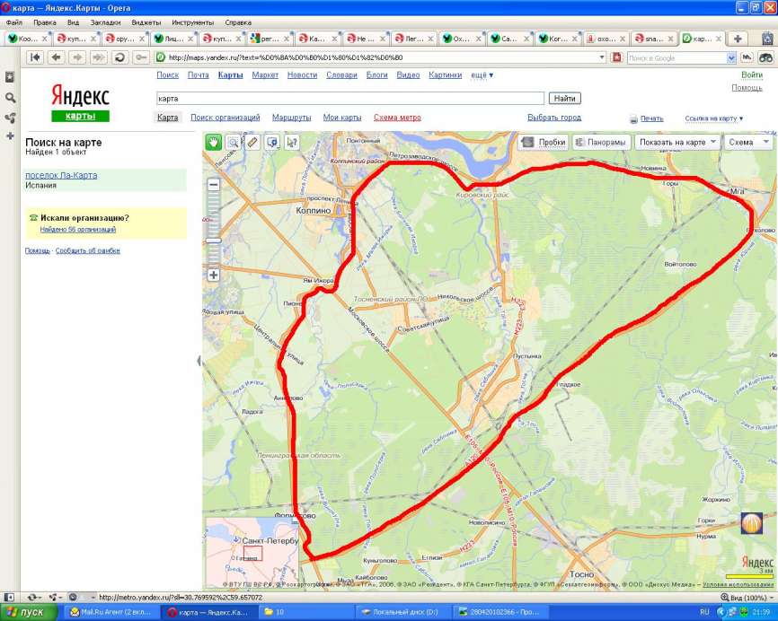Image resolution: width=778 pixels, height=621 pixels.
Task: Select the ruler distance measuring tool
Action: click(252, 142)
